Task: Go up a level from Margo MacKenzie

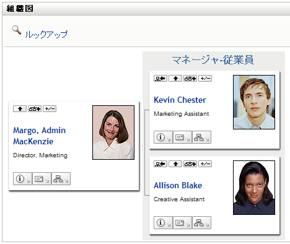Action: tap(20, 109)
